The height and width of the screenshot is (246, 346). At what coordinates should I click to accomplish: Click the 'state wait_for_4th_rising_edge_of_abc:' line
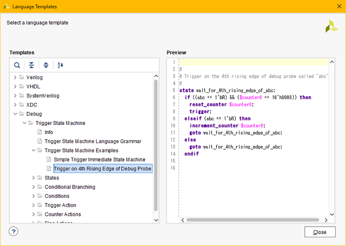(227, 90)
